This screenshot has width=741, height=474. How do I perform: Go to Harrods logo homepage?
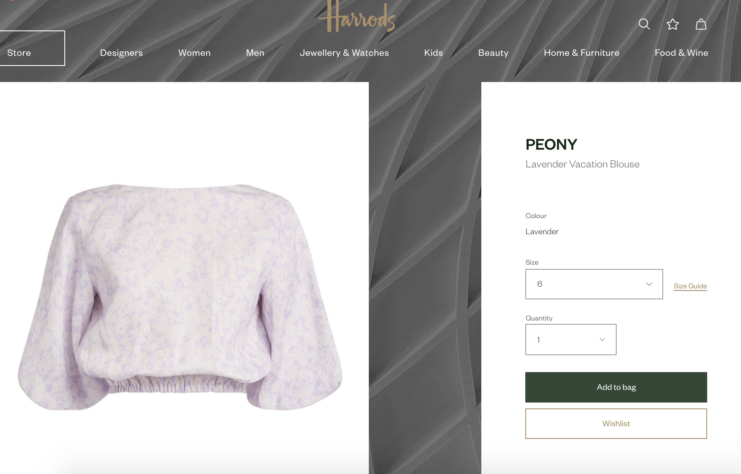(x=357, y=16)
